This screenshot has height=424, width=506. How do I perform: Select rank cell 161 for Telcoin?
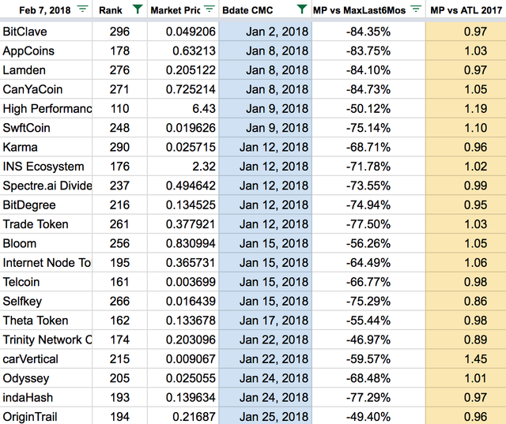[119, 282]
